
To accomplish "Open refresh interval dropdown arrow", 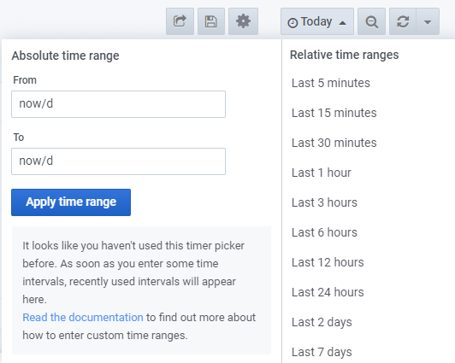I will (428, 21).
